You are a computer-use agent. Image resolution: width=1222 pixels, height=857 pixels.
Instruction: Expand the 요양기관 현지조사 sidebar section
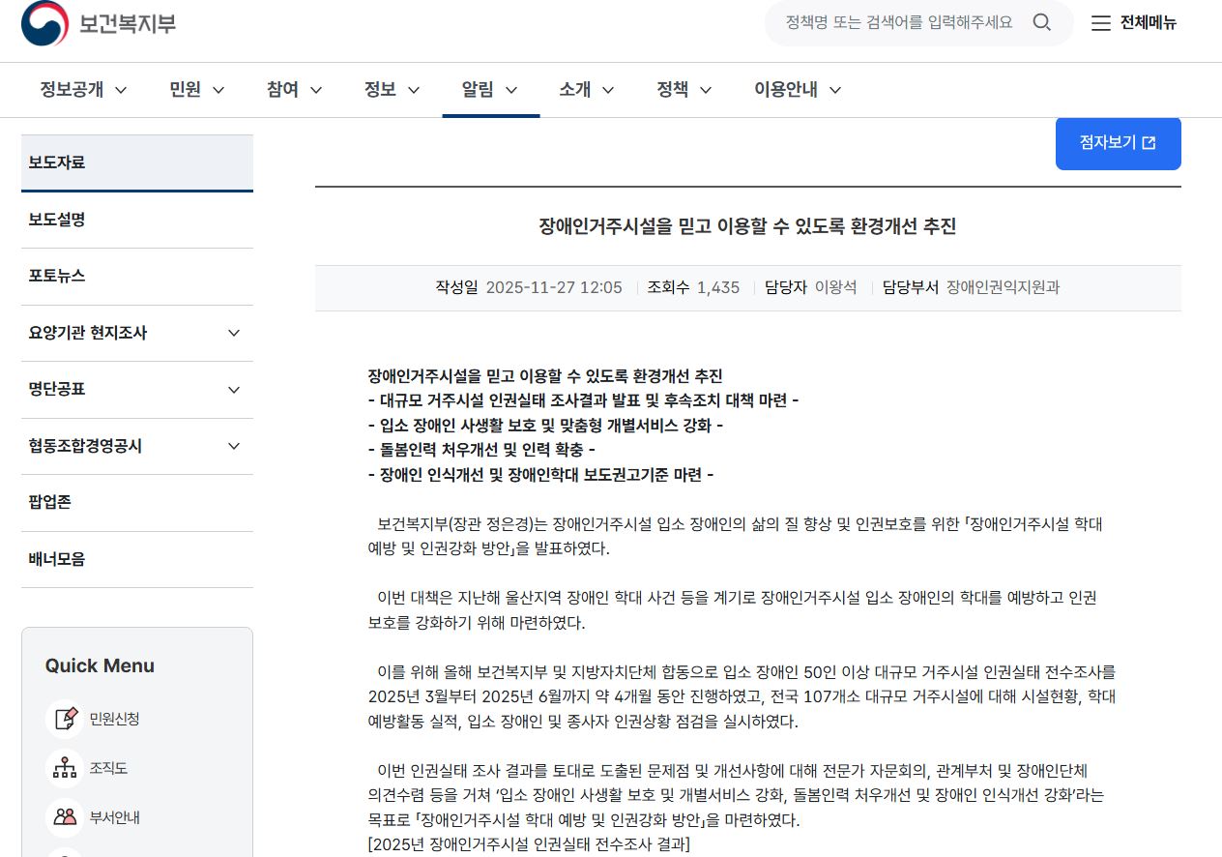click(233, 333)
